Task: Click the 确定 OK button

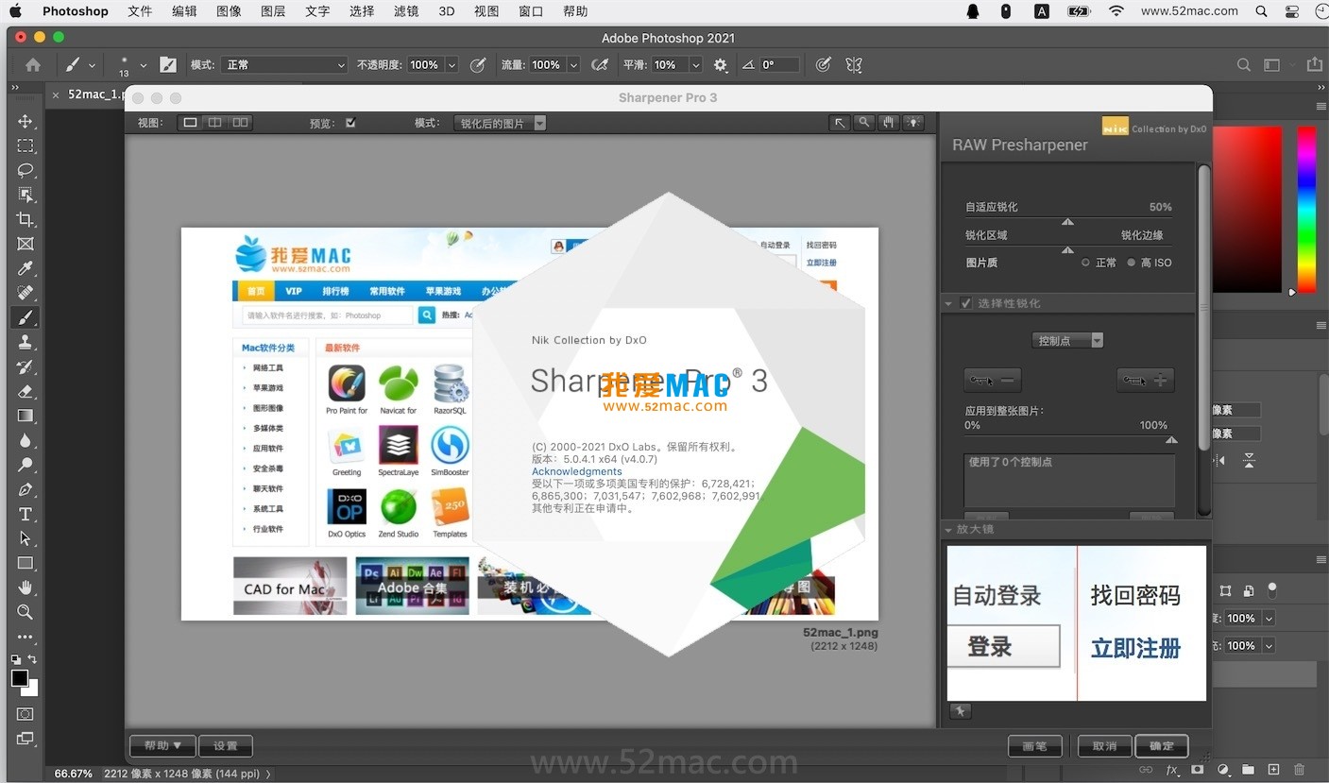Action: click(1161, 745)
